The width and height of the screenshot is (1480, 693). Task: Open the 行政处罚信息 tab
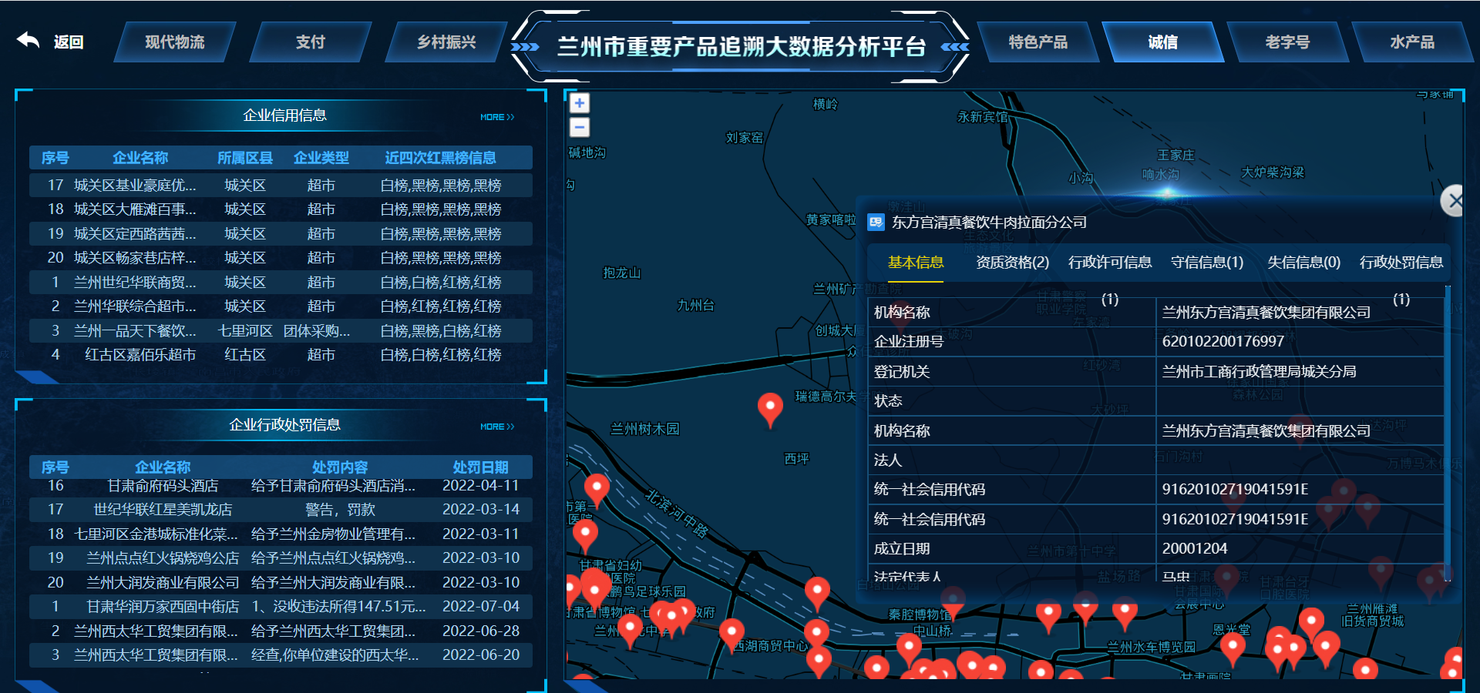[x=1403, y=263]
